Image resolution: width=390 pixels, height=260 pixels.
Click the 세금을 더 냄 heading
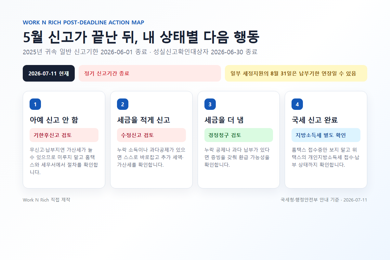click(x=224, y=120)
